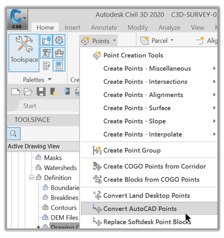Viewport: 224px width, 238px height.
Task: Select the Masks tree item
Action: click(x=53, y=158)
